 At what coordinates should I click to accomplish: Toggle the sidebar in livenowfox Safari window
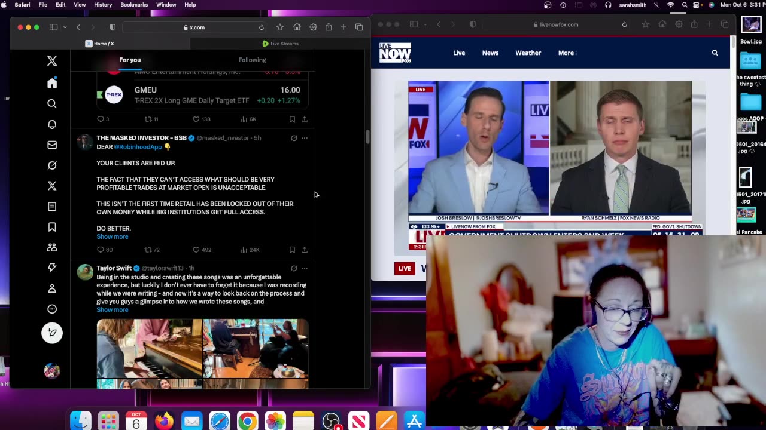414,24
